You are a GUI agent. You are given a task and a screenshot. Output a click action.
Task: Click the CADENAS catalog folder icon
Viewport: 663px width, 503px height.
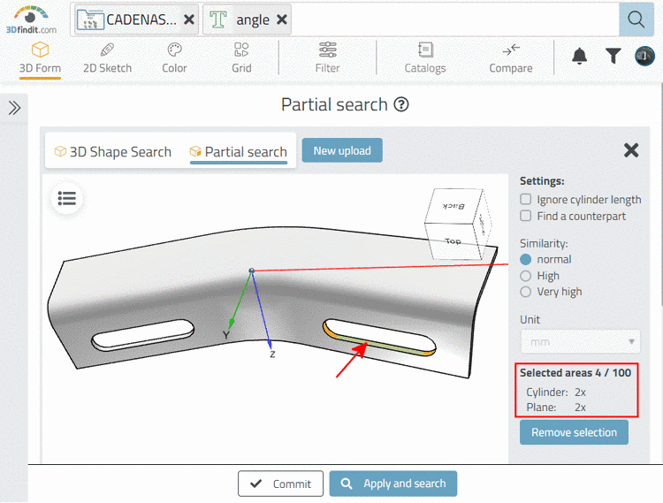coord(90,19)
